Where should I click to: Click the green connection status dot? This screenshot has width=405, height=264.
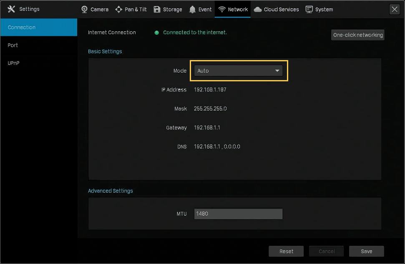pos(156,33)
